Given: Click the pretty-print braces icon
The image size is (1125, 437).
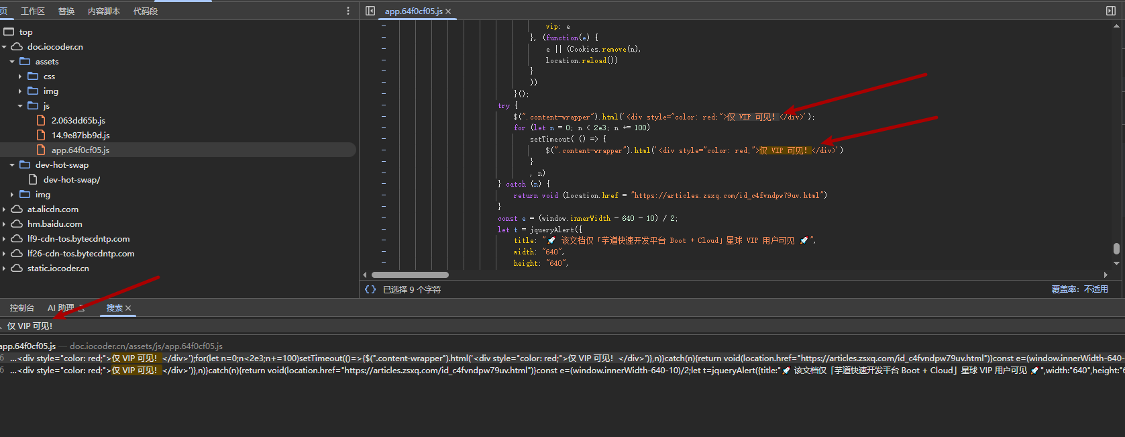Looking at the screenshot, I should pyautogui.click(x=370, y=289).
